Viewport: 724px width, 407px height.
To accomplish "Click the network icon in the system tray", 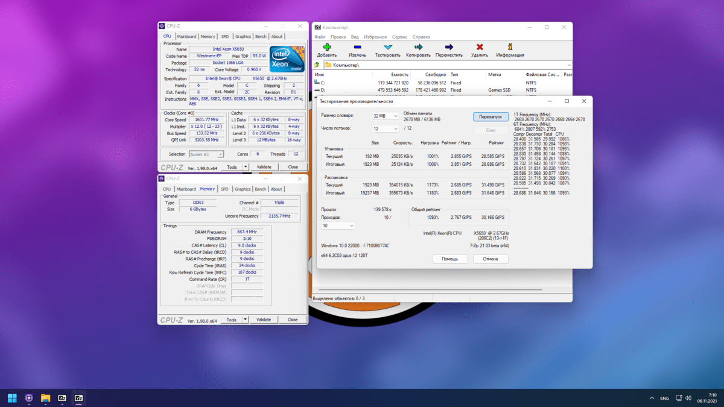I will (679, 398).
